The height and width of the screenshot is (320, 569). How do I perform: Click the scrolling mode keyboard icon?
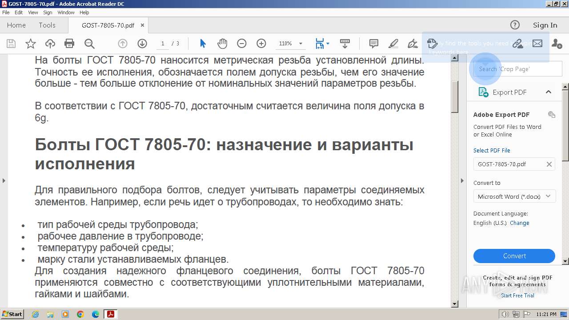(345, 44)
